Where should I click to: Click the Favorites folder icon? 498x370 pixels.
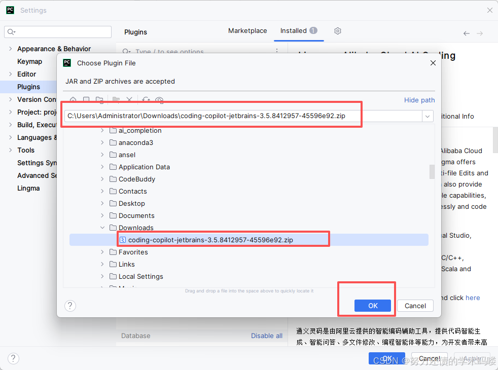click(113, 252)
